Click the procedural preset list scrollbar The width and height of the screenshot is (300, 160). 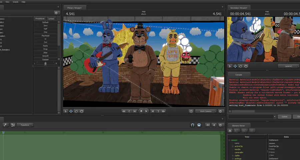59,34
